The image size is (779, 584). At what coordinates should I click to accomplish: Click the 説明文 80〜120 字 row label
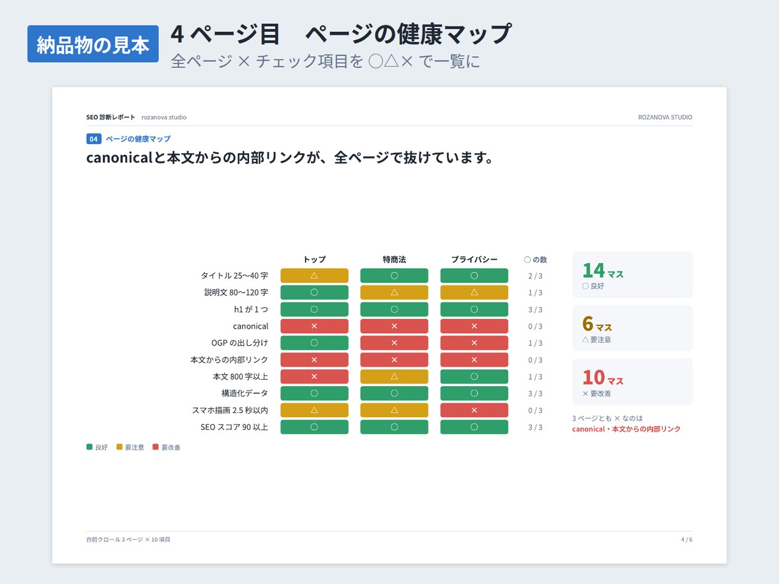236,292
